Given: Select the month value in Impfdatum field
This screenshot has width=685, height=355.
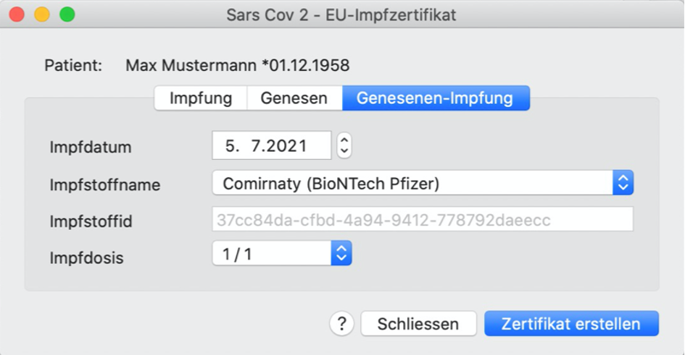Looking at the screenshot, I should click(256, 146).
